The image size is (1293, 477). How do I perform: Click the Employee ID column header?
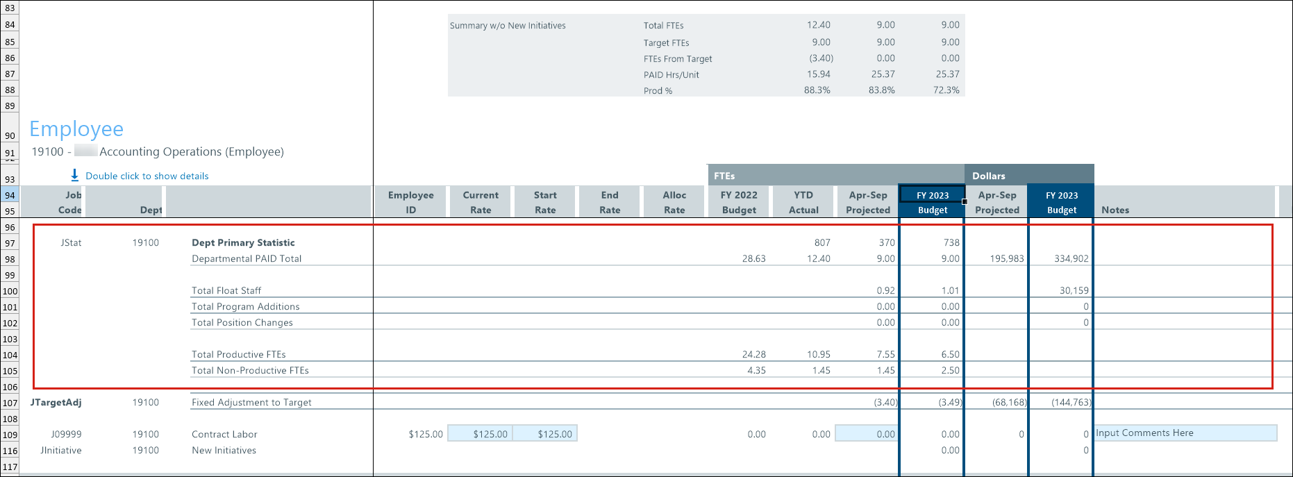[x=410, y=202]
